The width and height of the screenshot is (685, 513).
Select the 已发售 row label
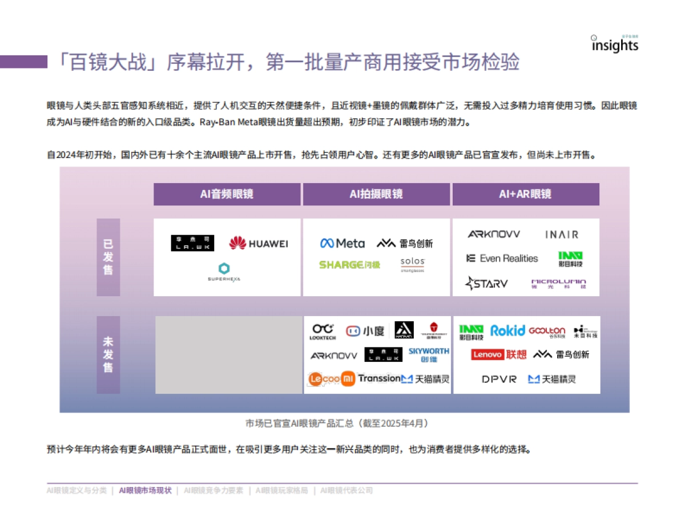(108, 257)
